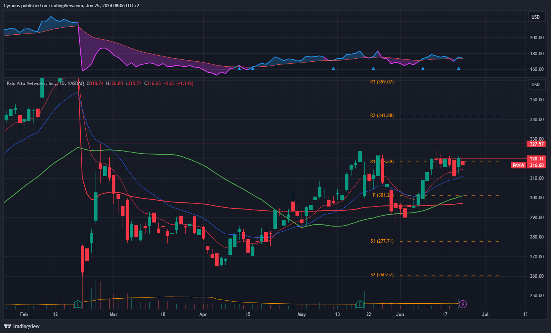Click the 300.00 price axis label
Image resolution: width=551 pixels, height=333 pixels.
coord(537,198)
